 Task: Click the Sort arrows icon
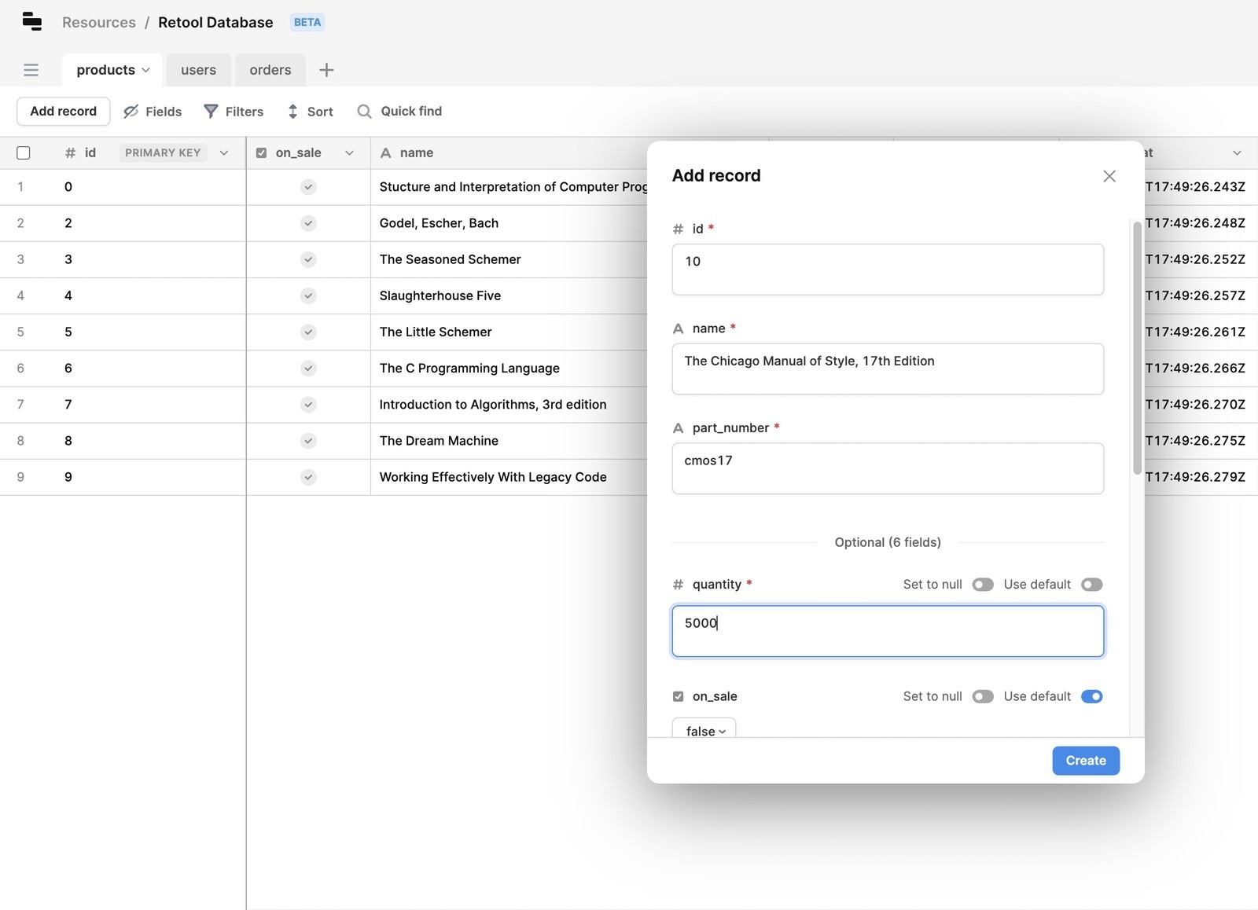(292, 112)
